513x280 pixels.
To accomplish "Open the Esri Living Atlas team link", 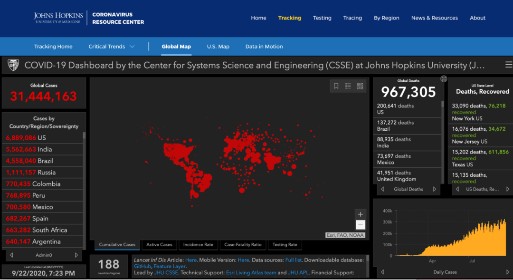I will [251, 272].
